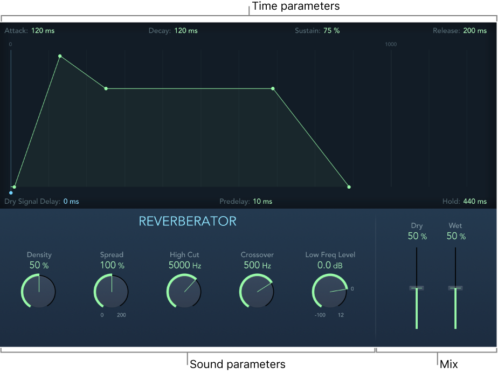
Task: Click the Wet level fader
Action: pos(455,288)
